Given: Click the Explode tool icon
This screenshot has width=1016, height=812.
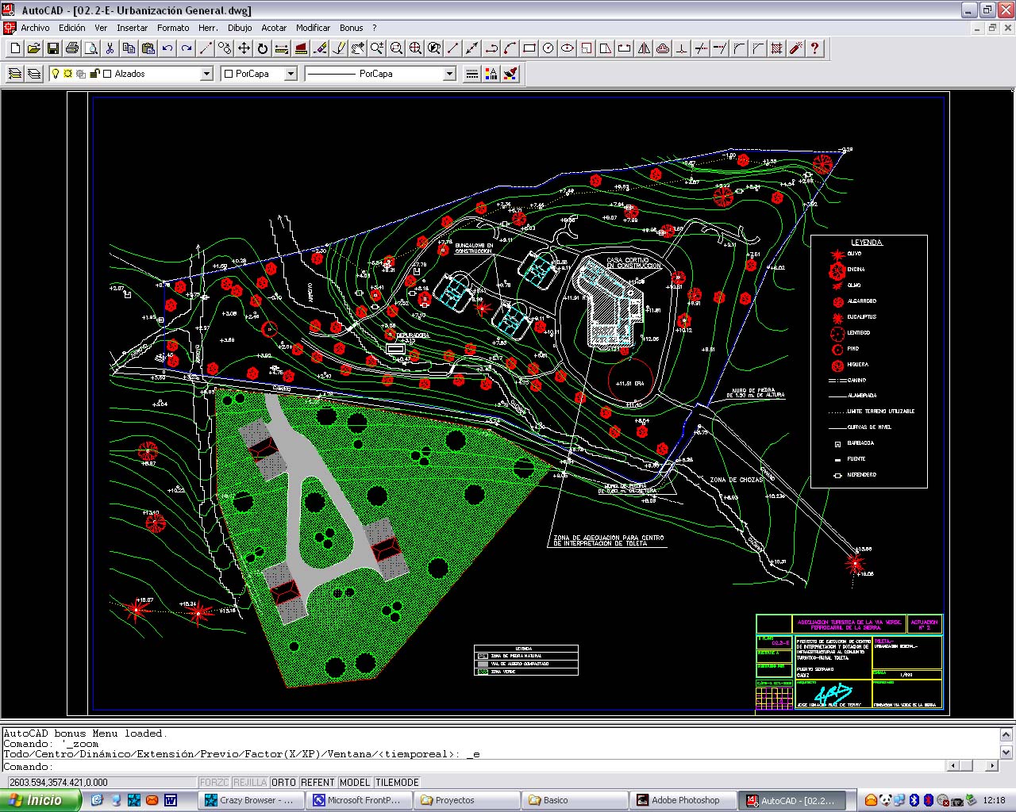Looking at the screenshot, I should pos(796,48).
